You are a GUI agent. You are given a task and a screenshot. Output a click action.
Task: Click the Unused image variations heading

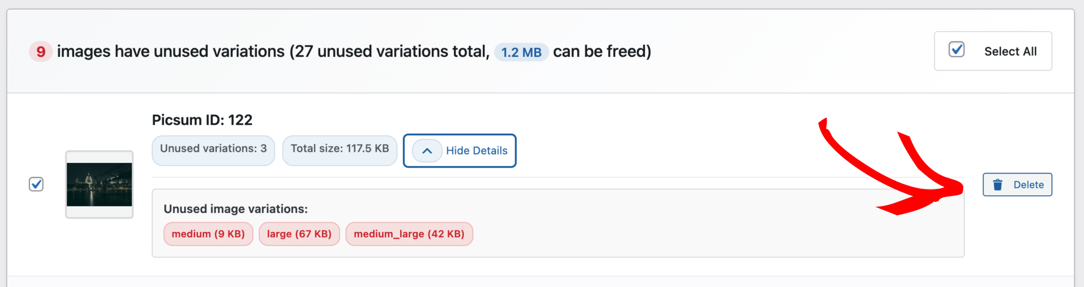click(235, 209)
